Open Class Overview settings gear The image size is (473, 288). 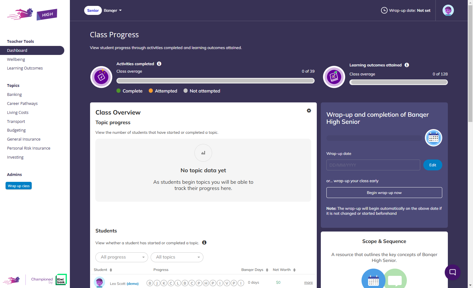tap(309, 110)
